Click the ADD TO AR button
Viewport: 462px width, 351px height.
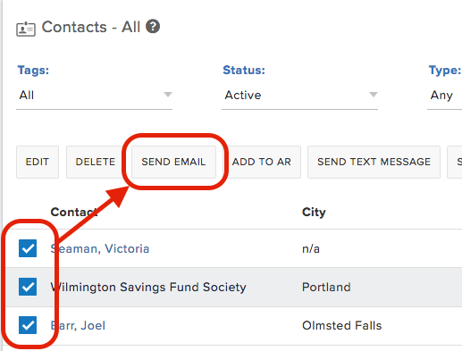262,162
